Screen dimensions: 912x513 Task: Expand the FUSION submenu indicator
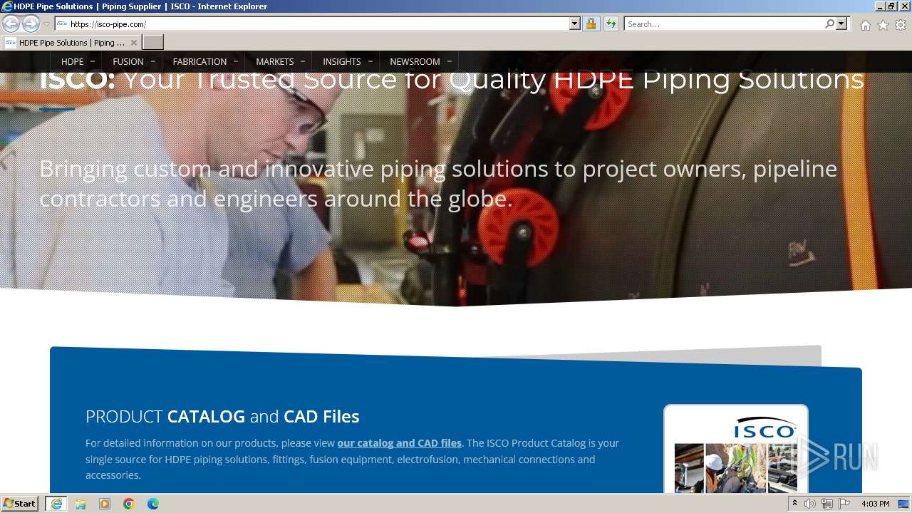click(x=152, y=61)
